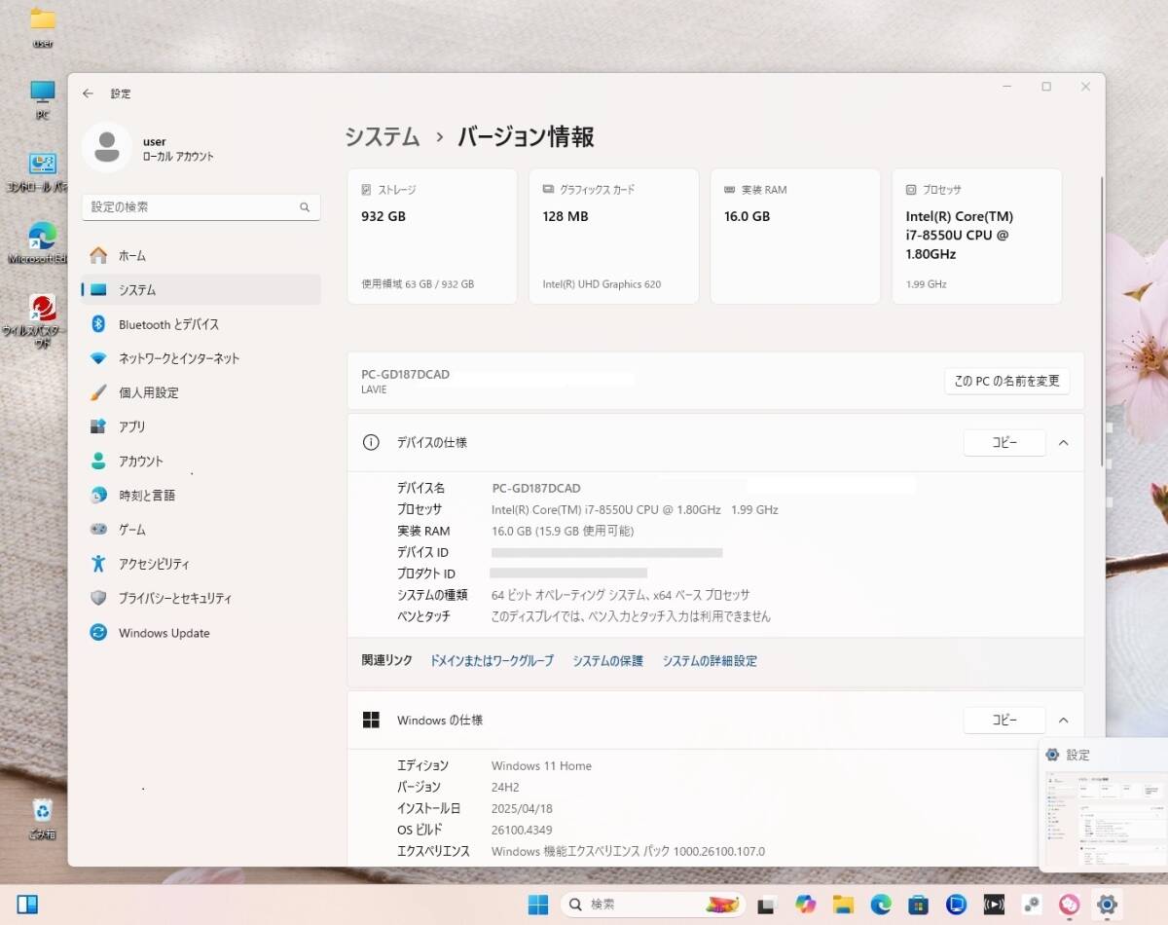Open アプリ settings

click(x=201, y=426)
